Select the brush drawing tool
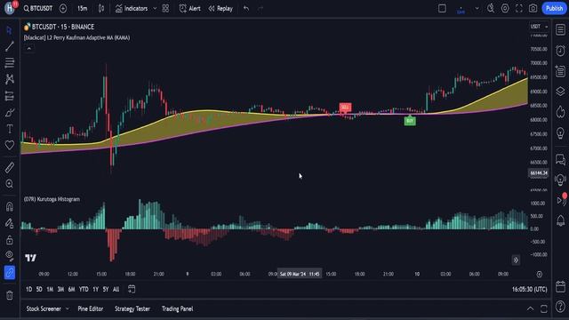This screenshot has width=569, height=320. pos(10,113)
